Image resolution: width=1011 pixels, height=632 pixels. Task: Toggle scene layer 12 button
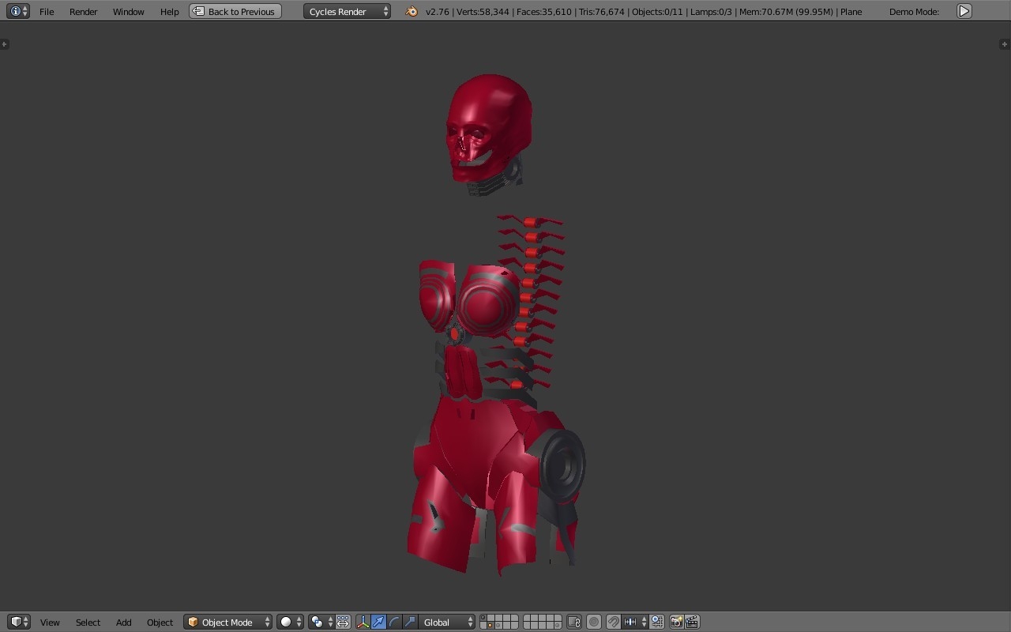pos(498,626)
